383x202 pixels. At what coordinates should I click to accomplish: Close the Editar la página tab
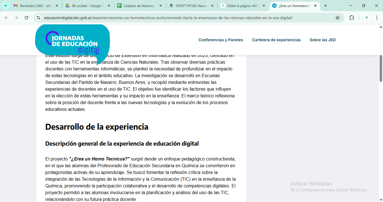click(x=264, y=6)
